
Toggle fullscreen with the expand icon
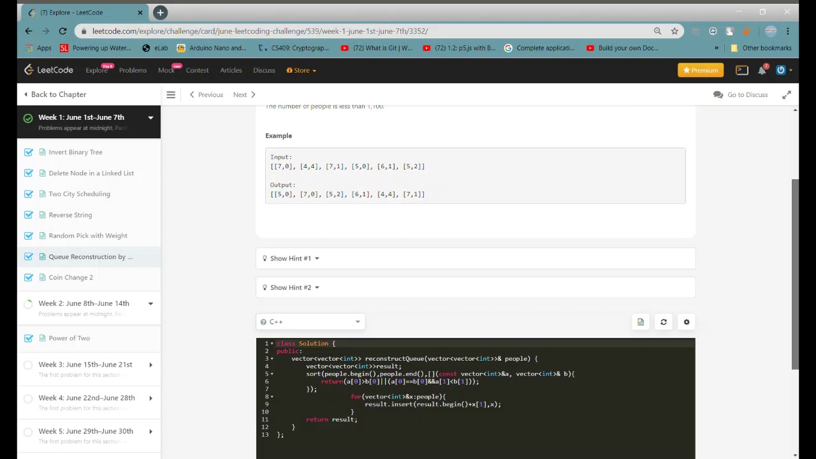pyautogui.click(x=787, y=95)
